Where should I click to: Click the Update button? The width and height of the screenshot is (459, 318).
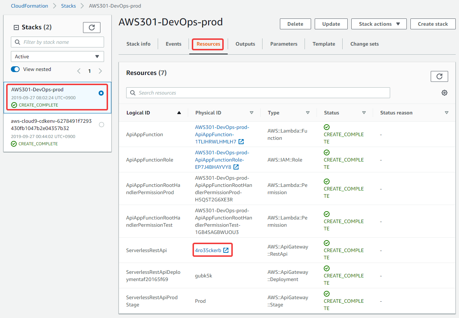331,24
